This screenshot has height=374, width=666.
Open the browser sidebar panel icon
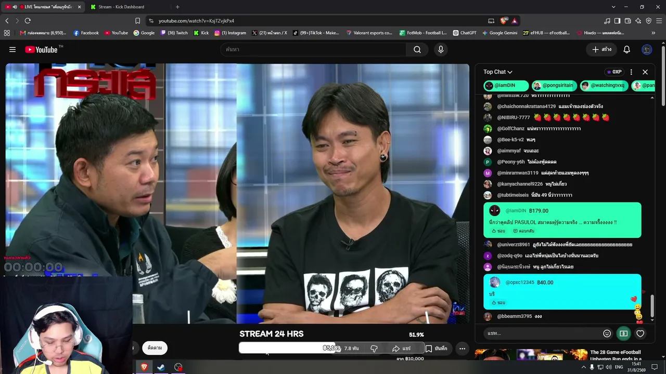[617, 21]
